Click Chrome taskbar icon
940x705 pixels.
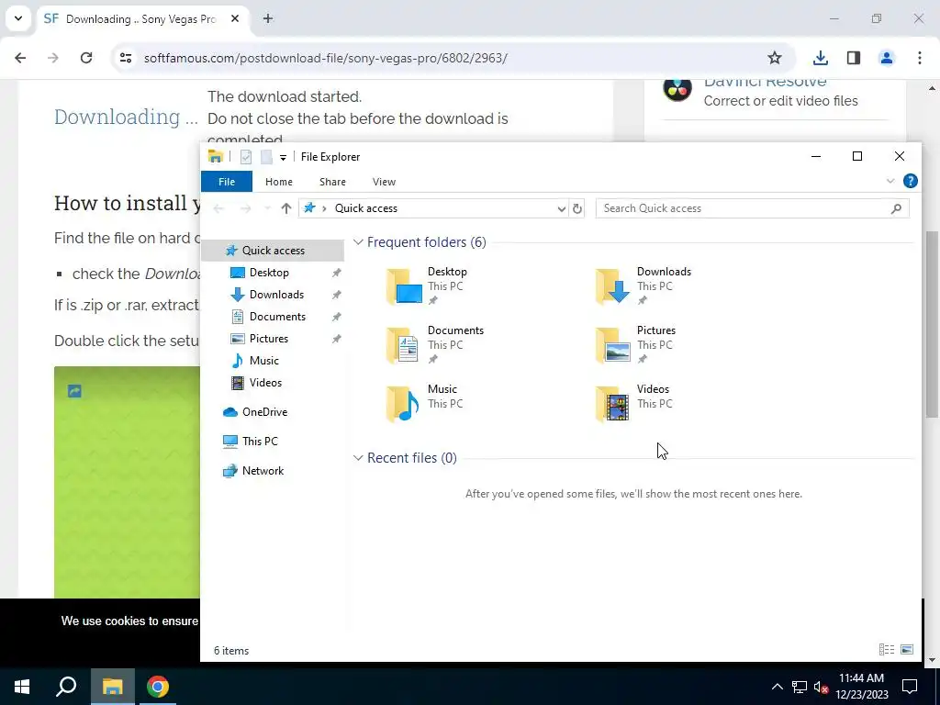tap(158, 687)
